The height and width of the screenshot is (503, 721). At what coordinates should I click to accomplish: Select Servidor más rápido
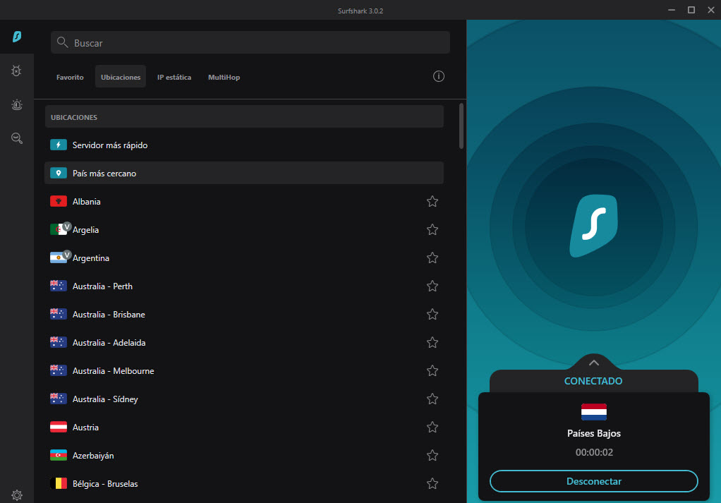pyautogui.click(x=244, y=145)
